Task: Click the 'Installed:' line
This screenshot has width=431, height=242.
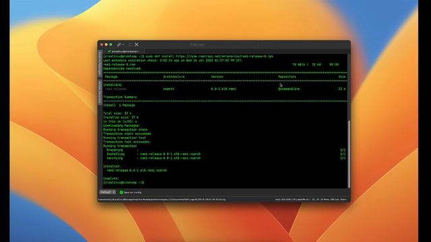Action: pos(112,166)
